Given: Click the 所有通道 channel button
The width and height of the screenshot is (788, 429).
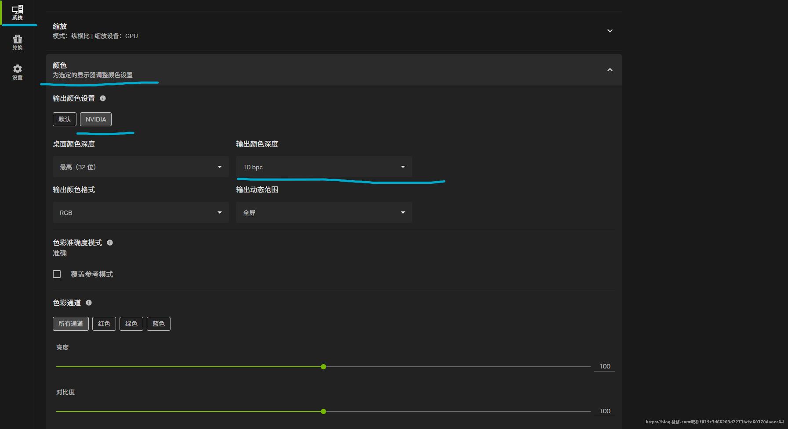Looking at the screenshot, I should (70, 323).
